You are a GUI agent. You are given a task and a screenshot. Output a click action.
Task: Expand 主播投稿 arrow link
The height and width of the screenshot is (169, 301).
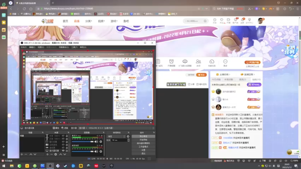point(223,74)
